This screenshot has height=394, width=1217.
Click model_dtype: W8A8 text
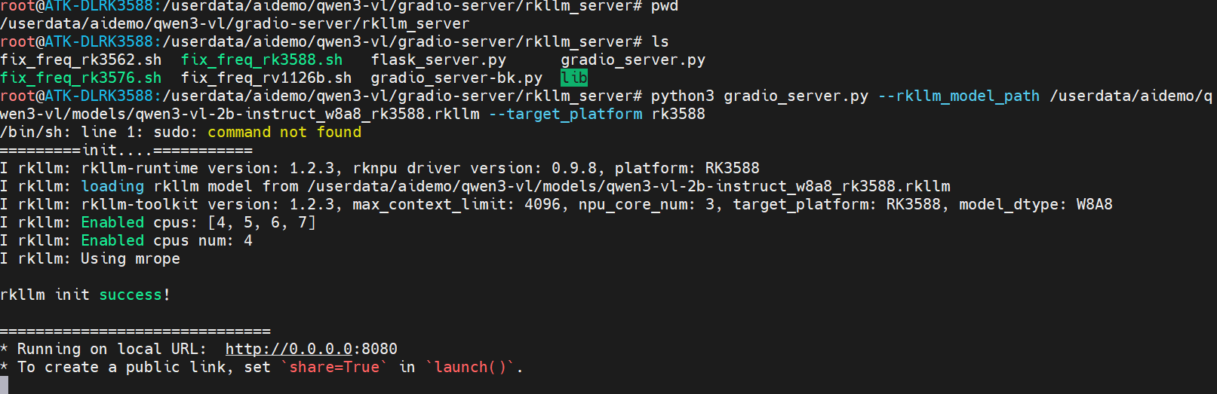[x=1036, y=204]
